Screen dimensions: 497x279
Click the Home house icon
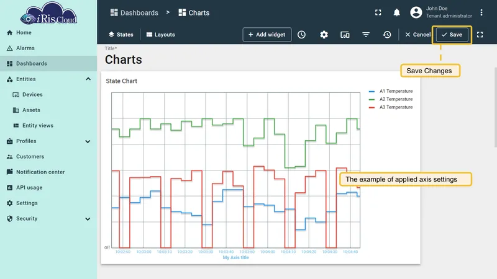tap(9, 33)
